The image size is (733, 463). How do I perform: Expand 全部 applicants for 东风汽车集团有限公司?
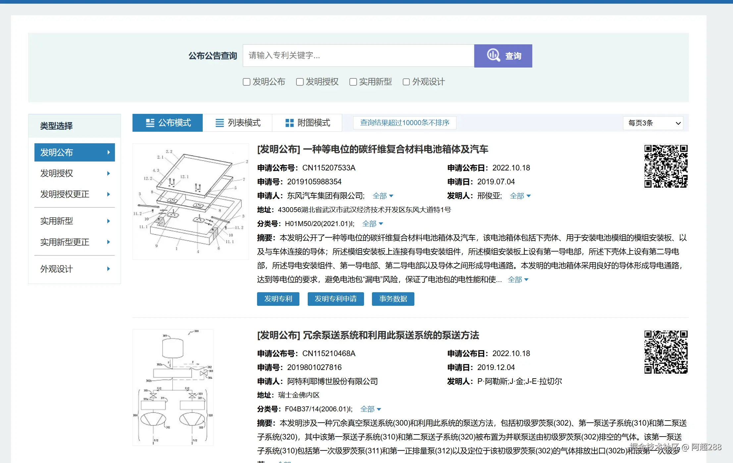pyautogui.click(x=383, y=196)
